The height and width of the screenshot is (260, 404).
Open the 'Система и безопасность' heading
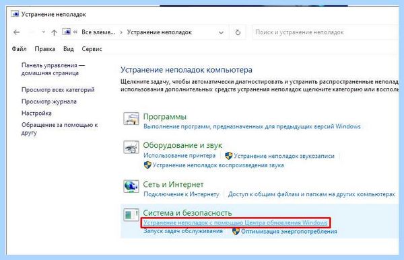(x=187, y=213)
